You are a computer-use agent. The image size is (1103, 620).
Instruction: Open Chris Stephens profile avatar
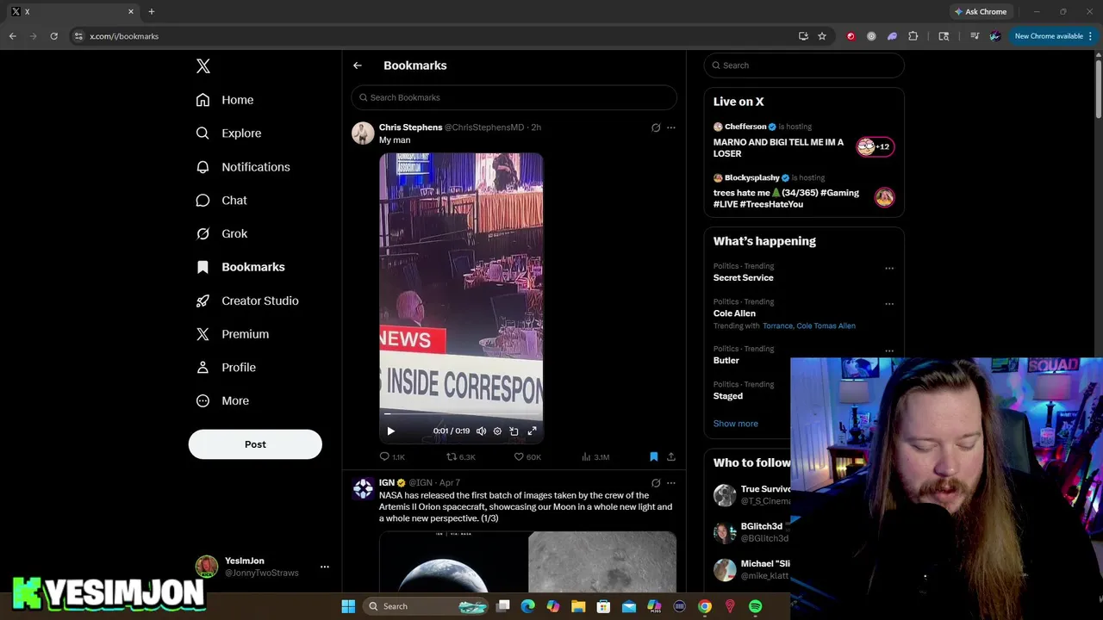tap(363, 133)
